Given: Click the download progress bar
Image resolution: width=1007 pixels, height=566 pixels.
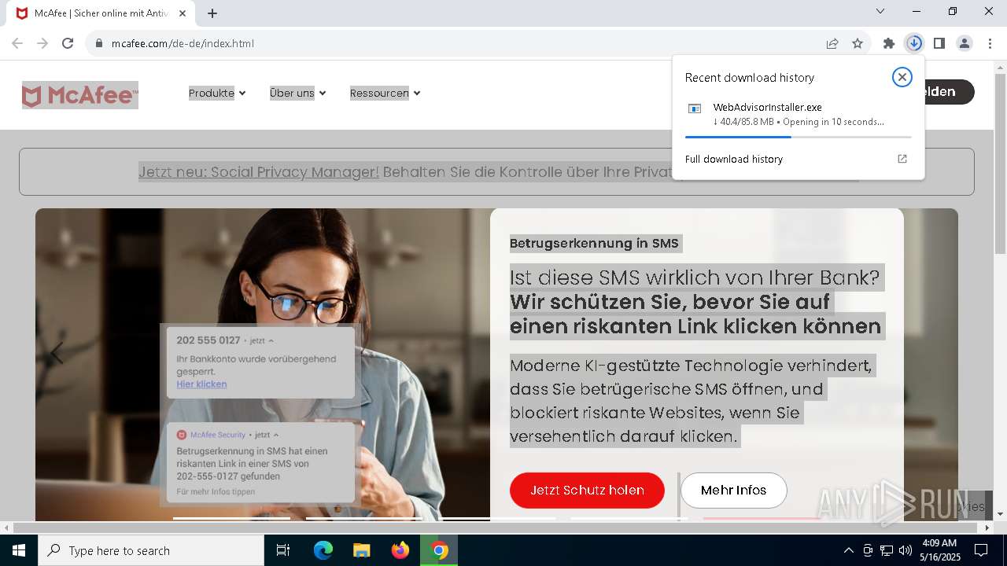Looking at the screenshot, I should (x=798, y=137).
